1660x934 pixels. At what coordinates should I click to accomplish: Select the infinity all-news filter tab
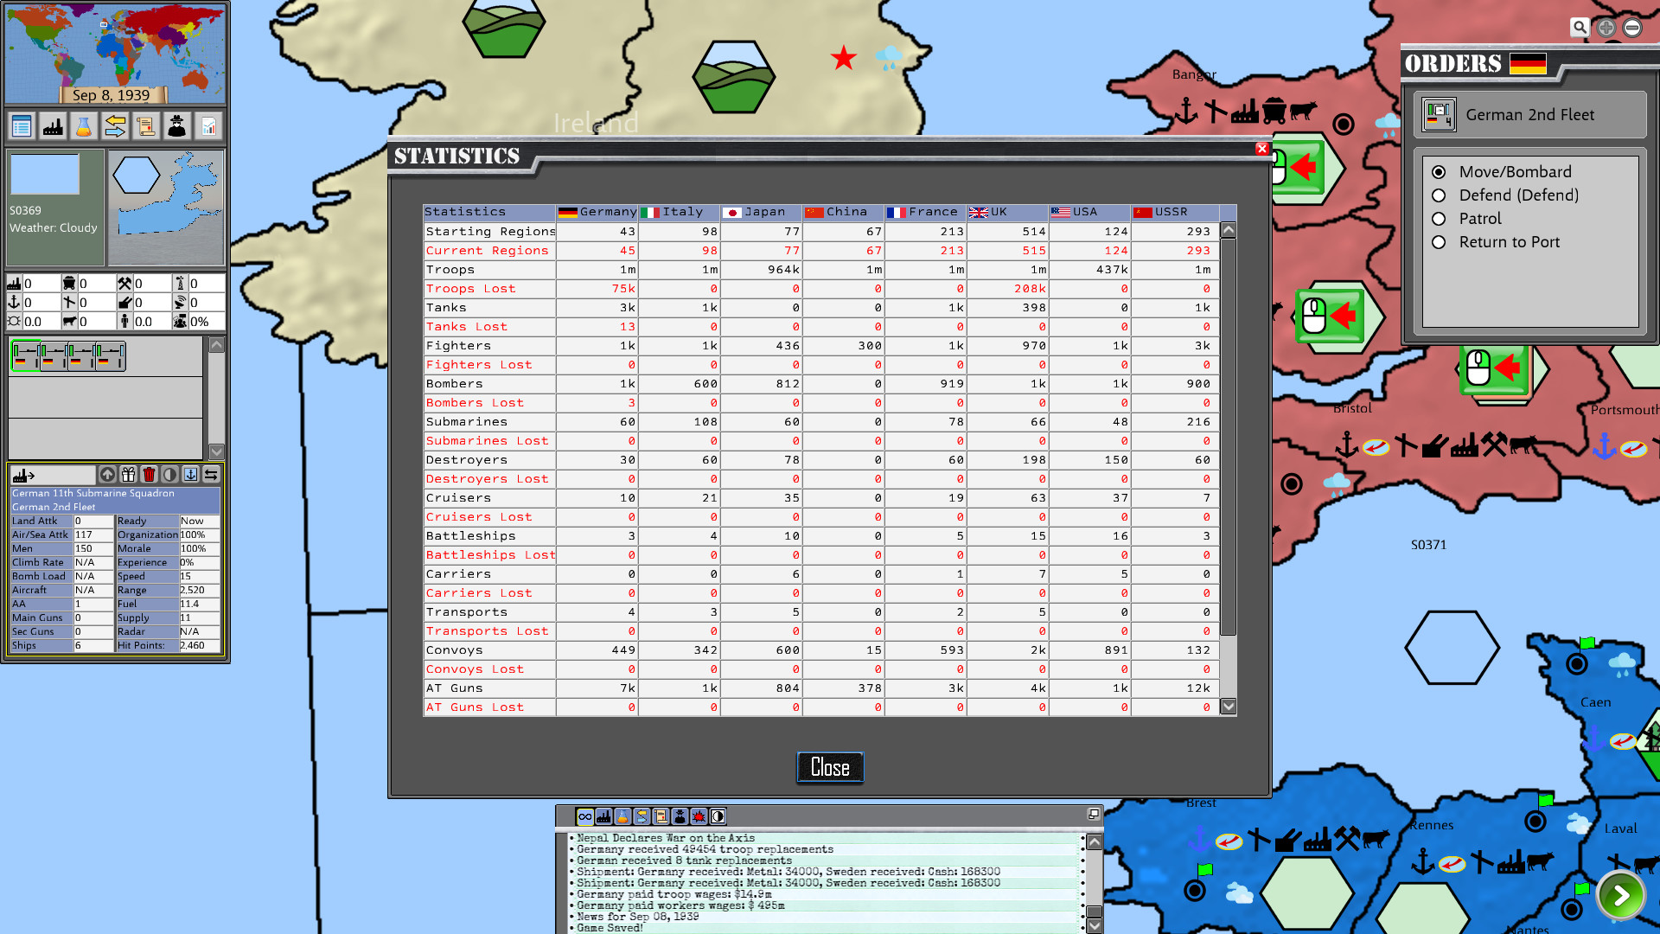[585, 816]
